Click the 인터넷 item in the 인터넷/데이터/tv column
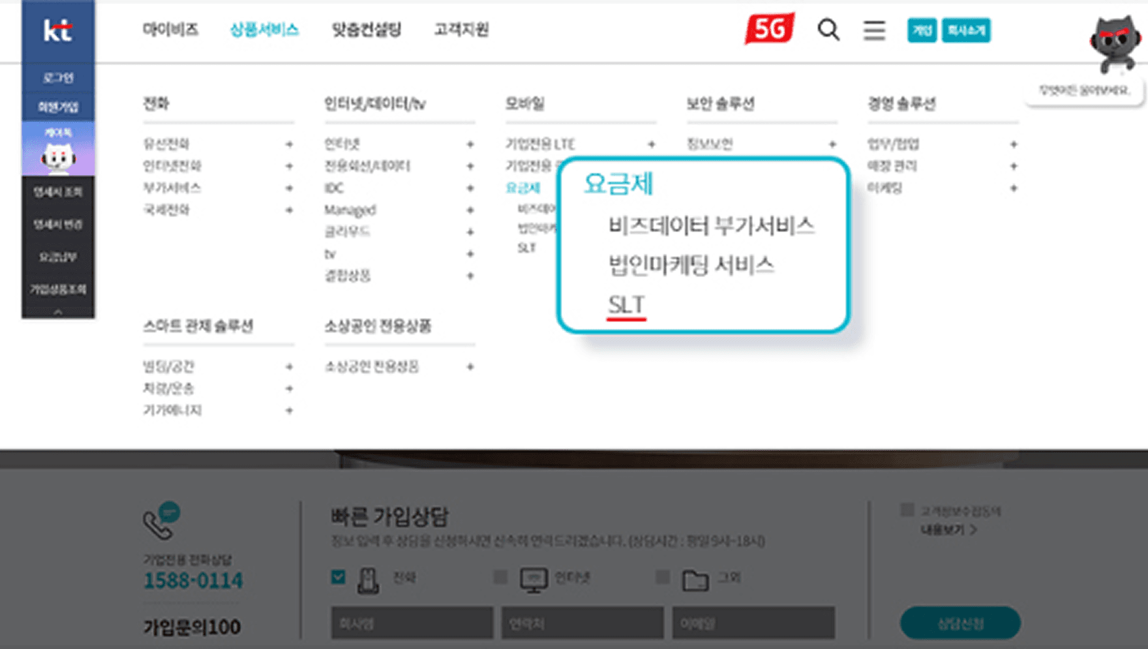Screen dimensions: 1148x649 coord(342,144)
